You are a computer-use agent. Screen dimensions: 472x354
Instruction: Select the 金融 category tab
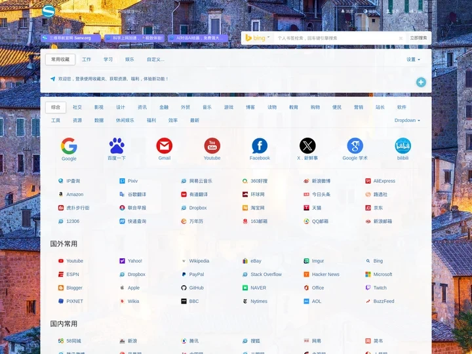(x=164, y=107)
